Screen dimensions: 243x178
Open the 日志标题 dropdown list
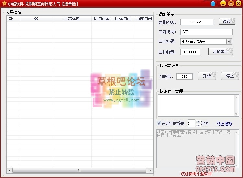tap(229, 42)
